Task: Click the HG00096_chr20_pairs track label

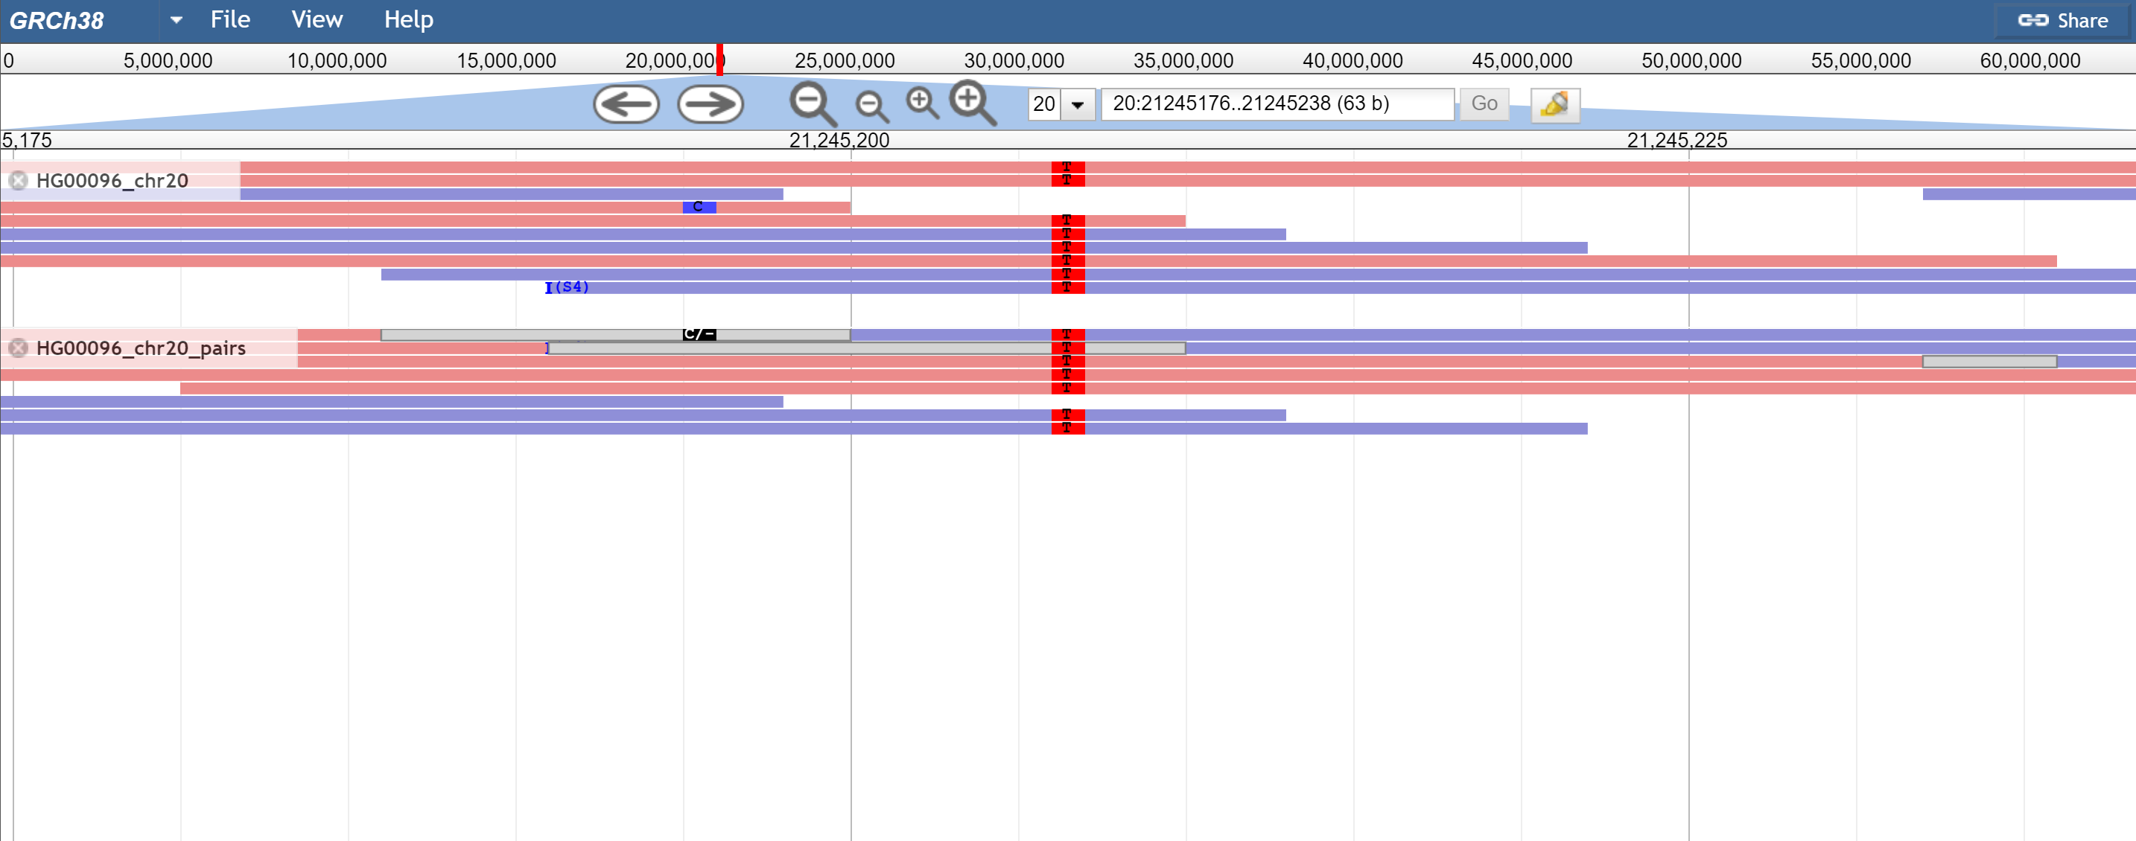Action: (x=141, y=348)
